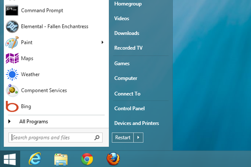Click the Search programs and files box
Viewport: 251px width, 167px height.
pos(55,138)
